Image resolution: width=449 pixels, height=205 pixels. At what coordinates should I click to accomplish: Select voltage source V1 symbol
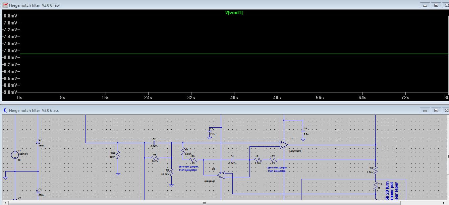pos(15,155)
